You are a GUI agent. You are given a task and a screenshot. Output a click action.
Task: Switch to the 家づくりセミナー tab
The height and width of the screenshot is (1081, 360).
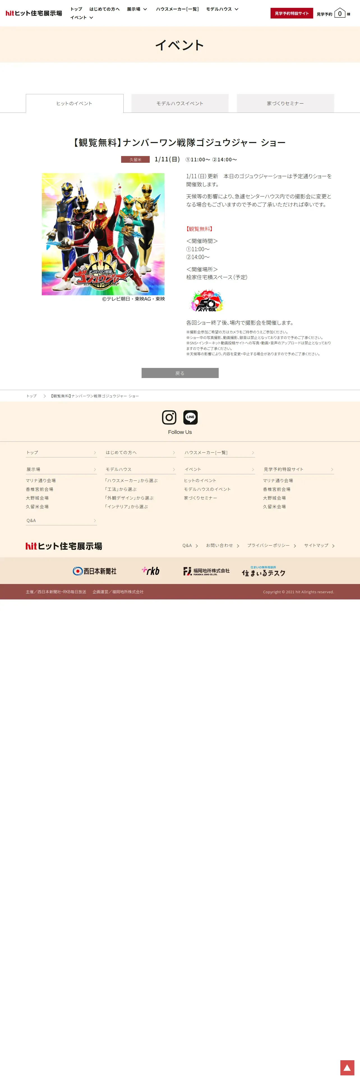point(285,103)
